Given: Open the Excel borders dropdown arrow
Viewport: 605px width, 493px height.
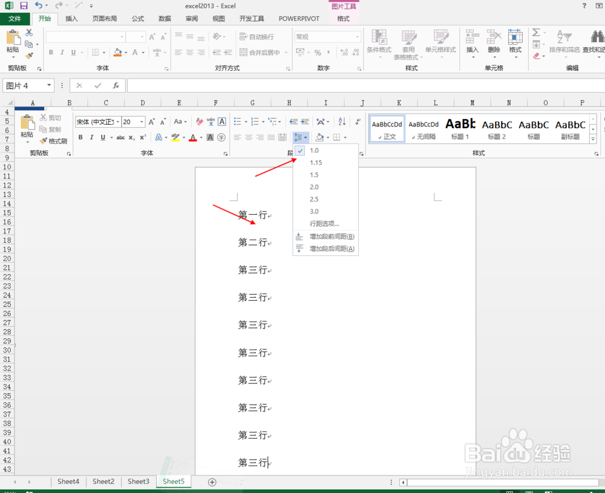Looking at the screenshot, I should coord(104,53).
